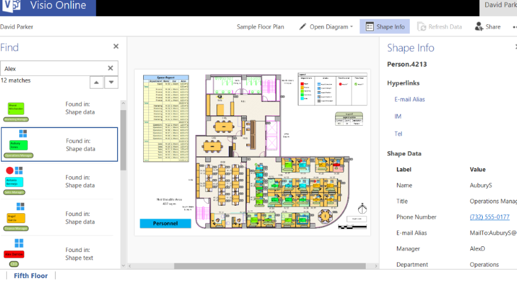Click the small legend table below Legend box

click(x=349, y=119)
